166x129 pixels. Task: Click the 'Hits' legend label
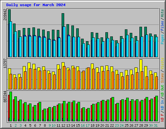point(162,13)
